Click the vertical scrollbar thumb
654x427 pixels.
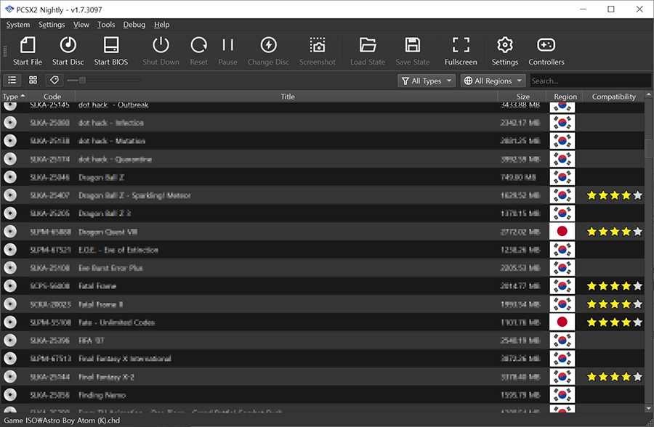[x=648, y=148]
